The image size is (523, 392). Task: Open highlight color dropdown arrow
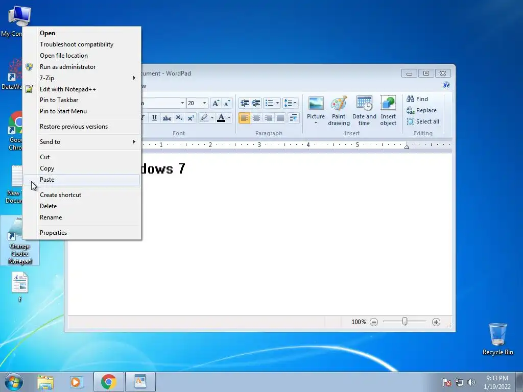click(212, 118)
